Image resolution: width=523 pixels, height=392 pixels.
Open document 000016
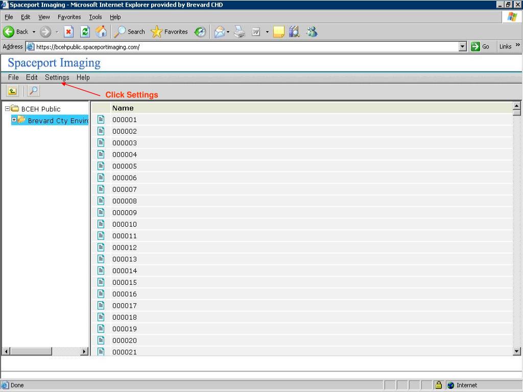125,294
